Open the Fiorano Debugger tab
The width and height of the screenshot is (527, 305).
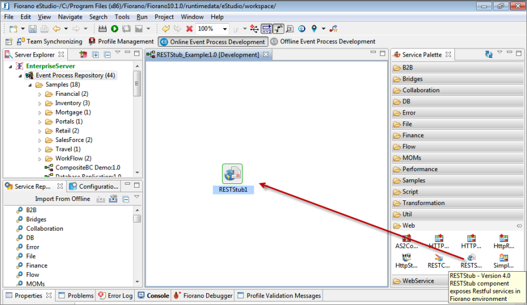(x=203, y=296)
